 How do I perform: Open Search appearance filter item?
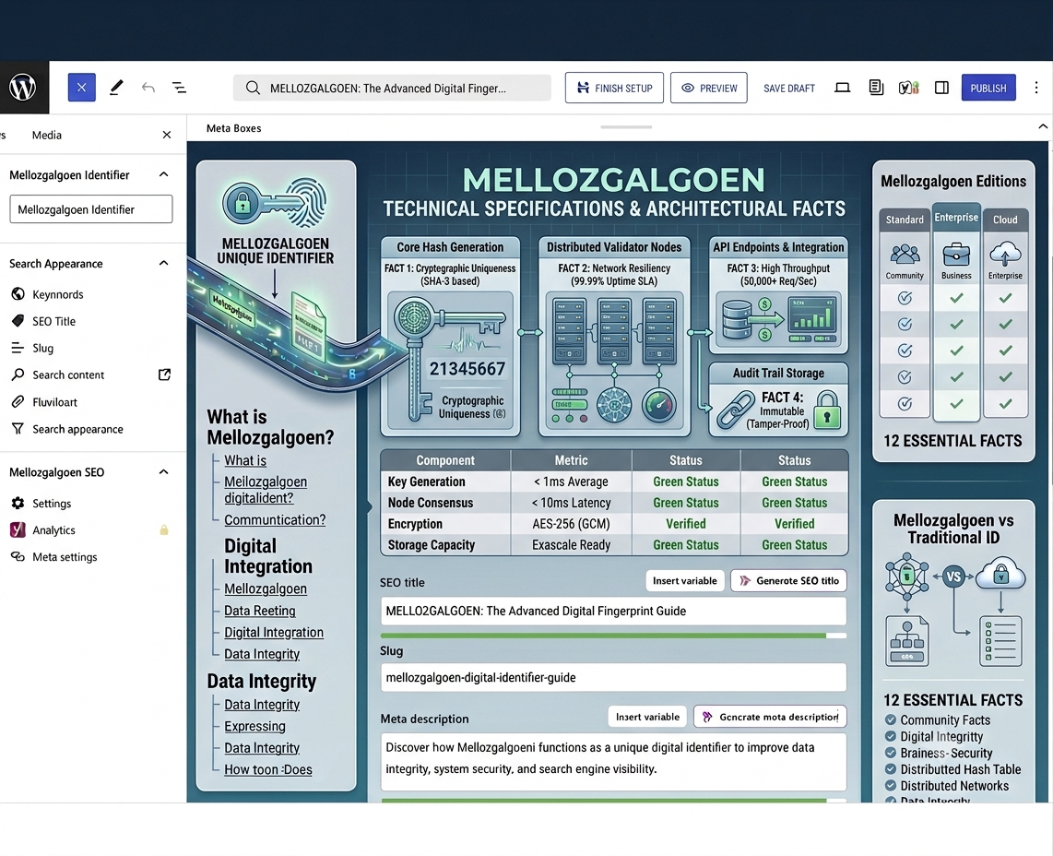point(77,429)
